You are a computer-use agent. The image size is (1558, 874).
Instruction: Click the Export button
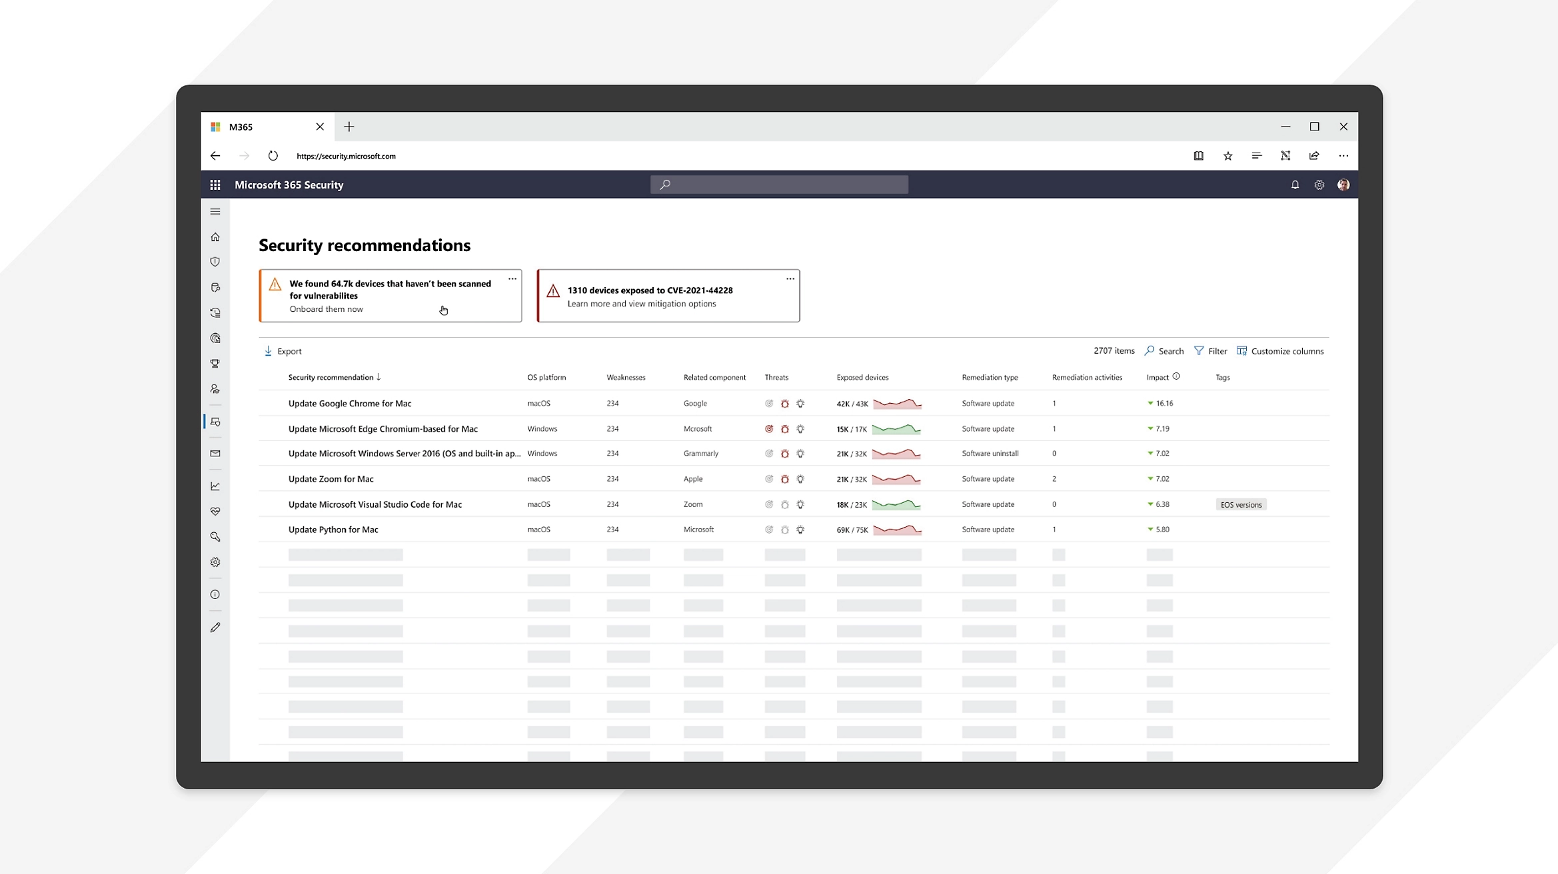[x=283, y=351]
